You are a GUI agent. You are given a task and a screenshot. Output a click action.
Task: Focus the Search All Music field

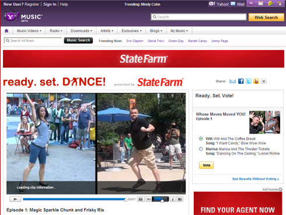(x=33, y=40)
